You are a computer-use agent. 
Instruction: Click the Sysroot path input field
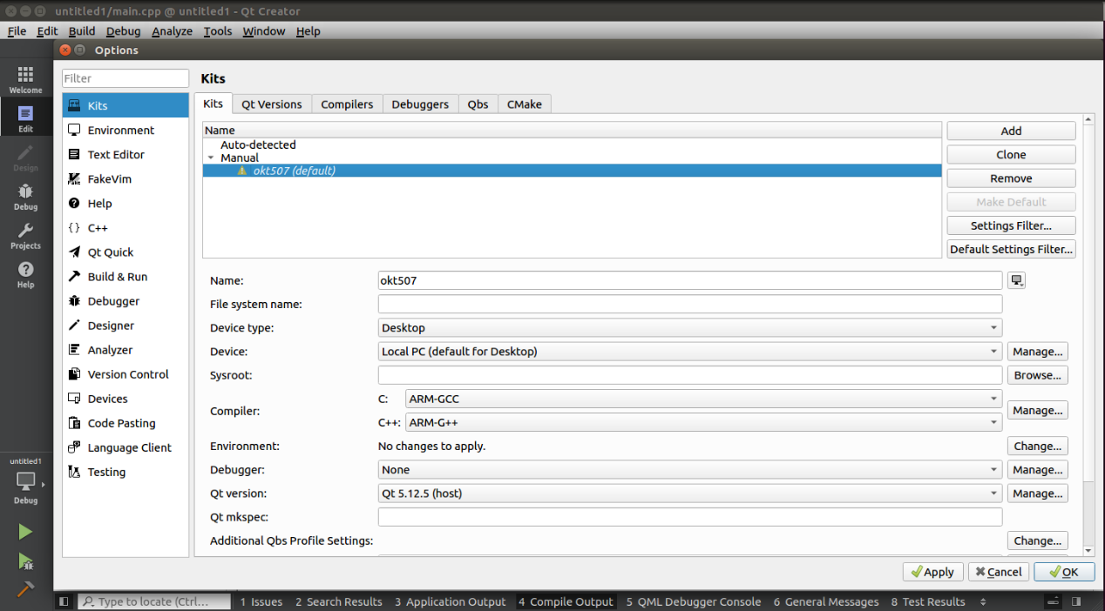[689, 375]
